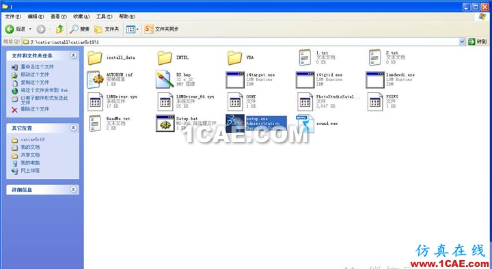Click the Up folder toolbar icon

point(59,29)
